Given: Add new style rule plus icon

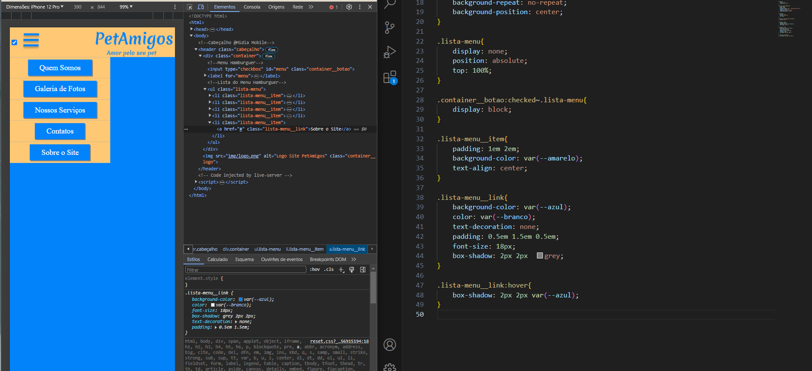Looking at the screenshot, I should click(341, 270).
